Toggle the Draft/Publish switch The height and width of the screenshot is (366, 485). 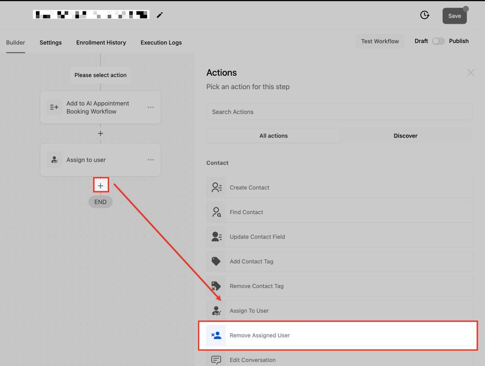click(x=438, y=41)
